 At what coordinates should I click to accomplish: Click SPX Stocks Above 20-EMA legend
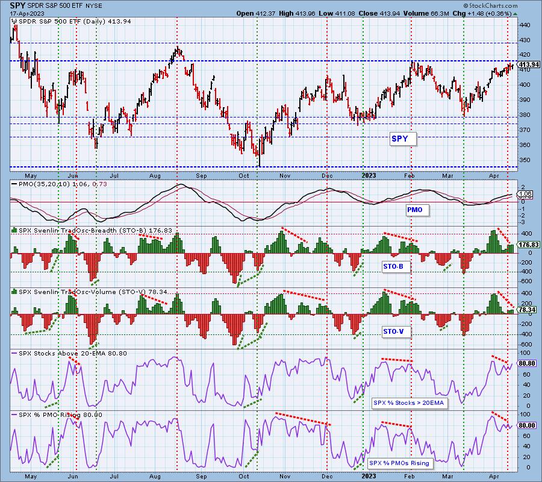tap(73, 354)
